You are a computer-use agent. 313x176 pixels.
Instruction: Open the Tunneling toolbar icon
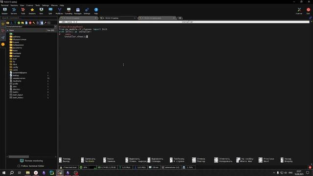pos(68,11)
